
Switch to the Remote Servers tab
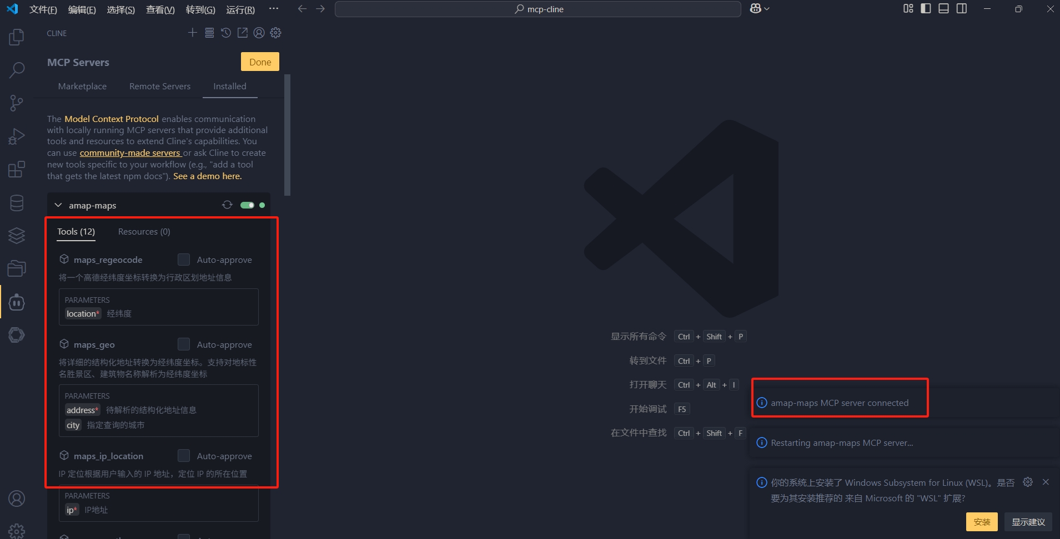[160, 87]
